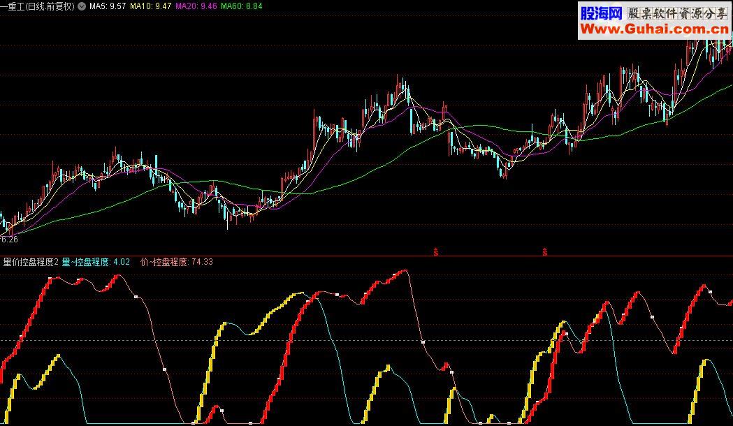733x426 pixels.
Task: Click the first red S marker on the timeline
Action: point(436,252)
